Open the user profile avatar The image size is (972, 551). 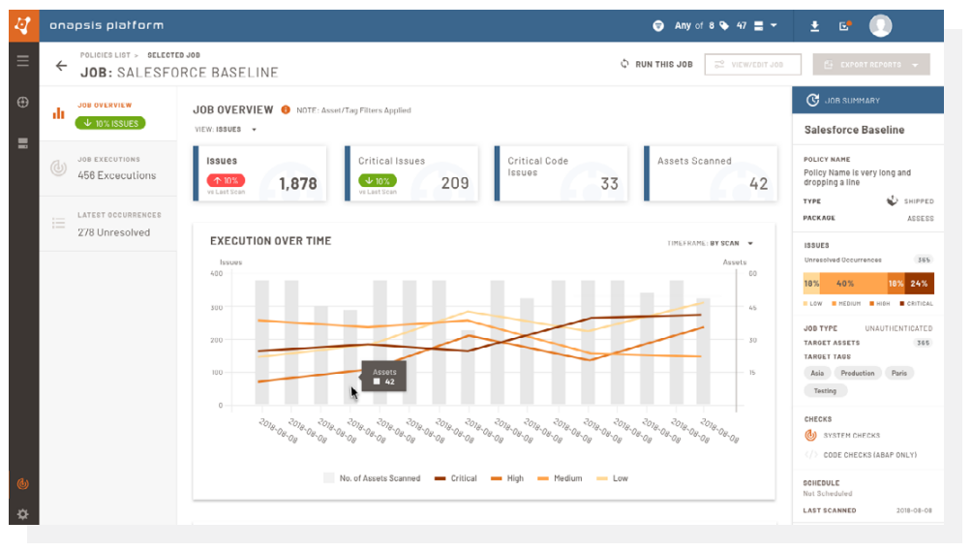[x=880, y=26]
